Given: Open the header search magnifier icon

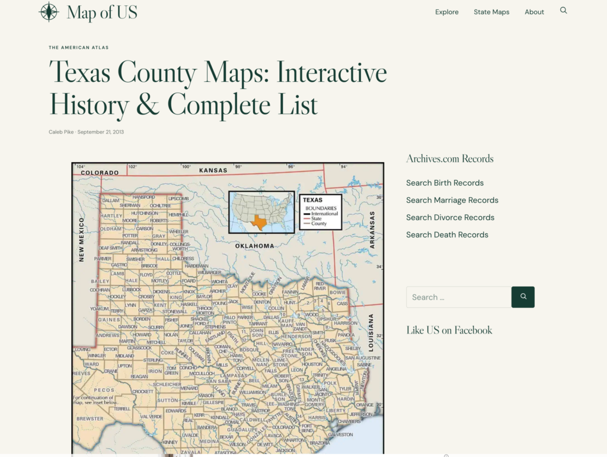Looking at the screenshot, I should (564, 11).
